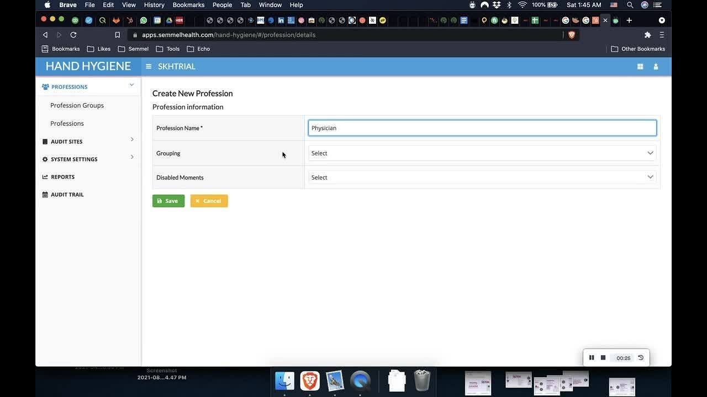Open the WhatsApp browser tab

click(x=144, y=20)
